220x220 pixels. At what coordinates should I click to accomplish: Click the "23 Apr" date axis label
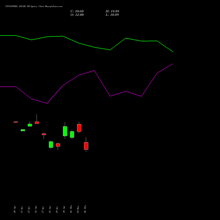(x=29, y=209)
